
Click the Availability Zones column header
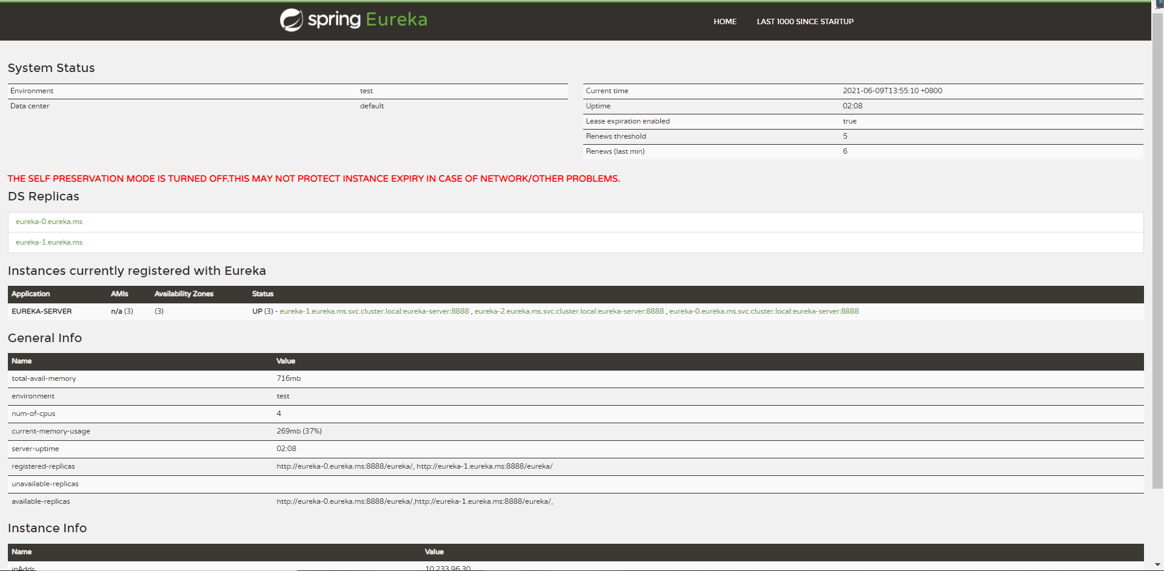click(x=184, y=294)
